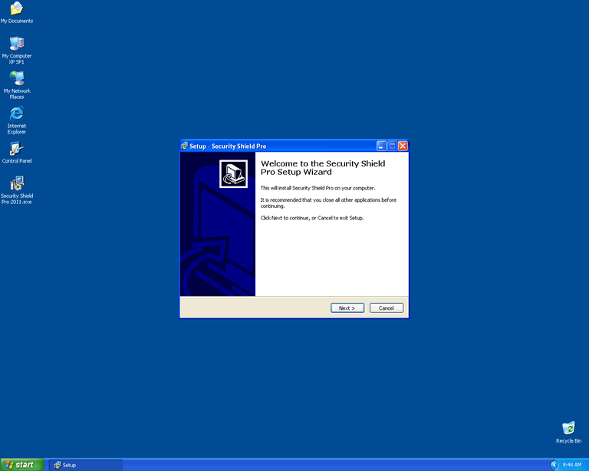Select the My Network Places icon
Viewport: 589px width, 471px height.
(16, 78)
